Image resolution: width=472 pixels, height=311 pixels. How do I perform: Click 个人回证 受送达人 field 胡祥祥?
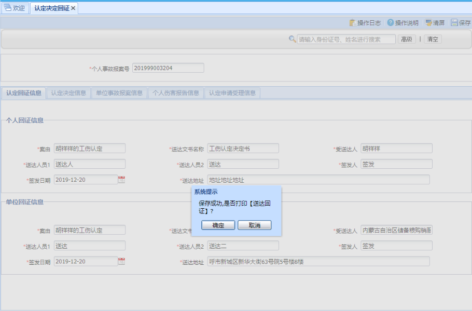tap(396, 148)
